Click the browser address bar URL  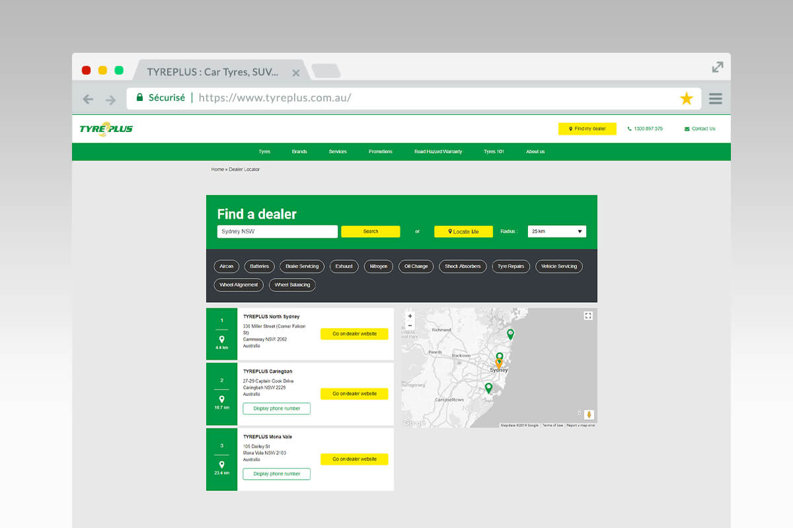275,98
